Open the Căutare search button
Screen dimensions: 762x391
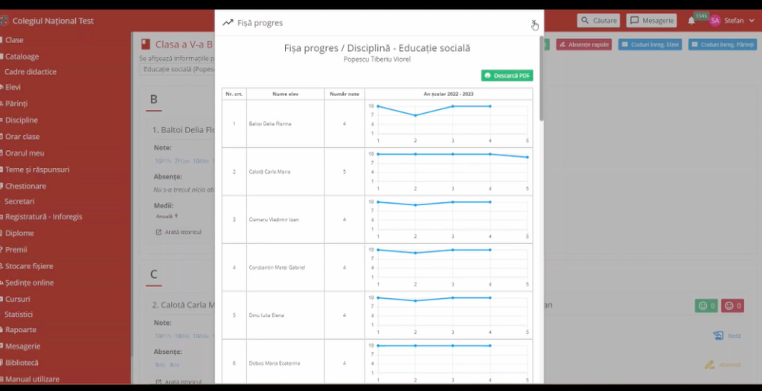[x=598, y=21]
